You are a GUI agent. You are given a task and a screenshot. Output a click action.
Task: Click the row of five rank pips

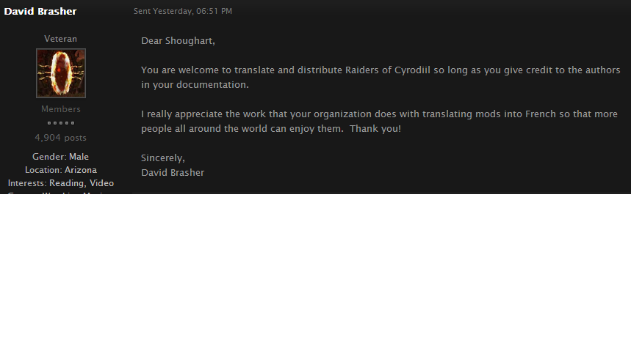click(x=61, y=123)
